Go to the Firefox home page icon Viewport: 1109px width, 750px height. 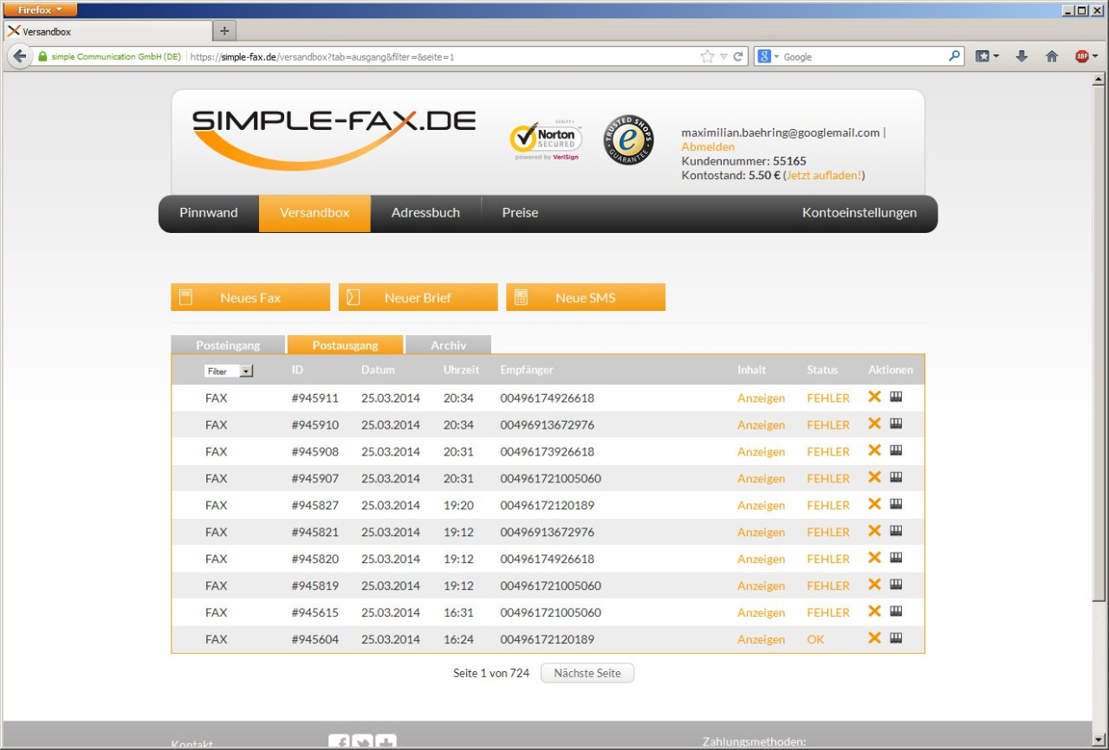point(1052,56)
